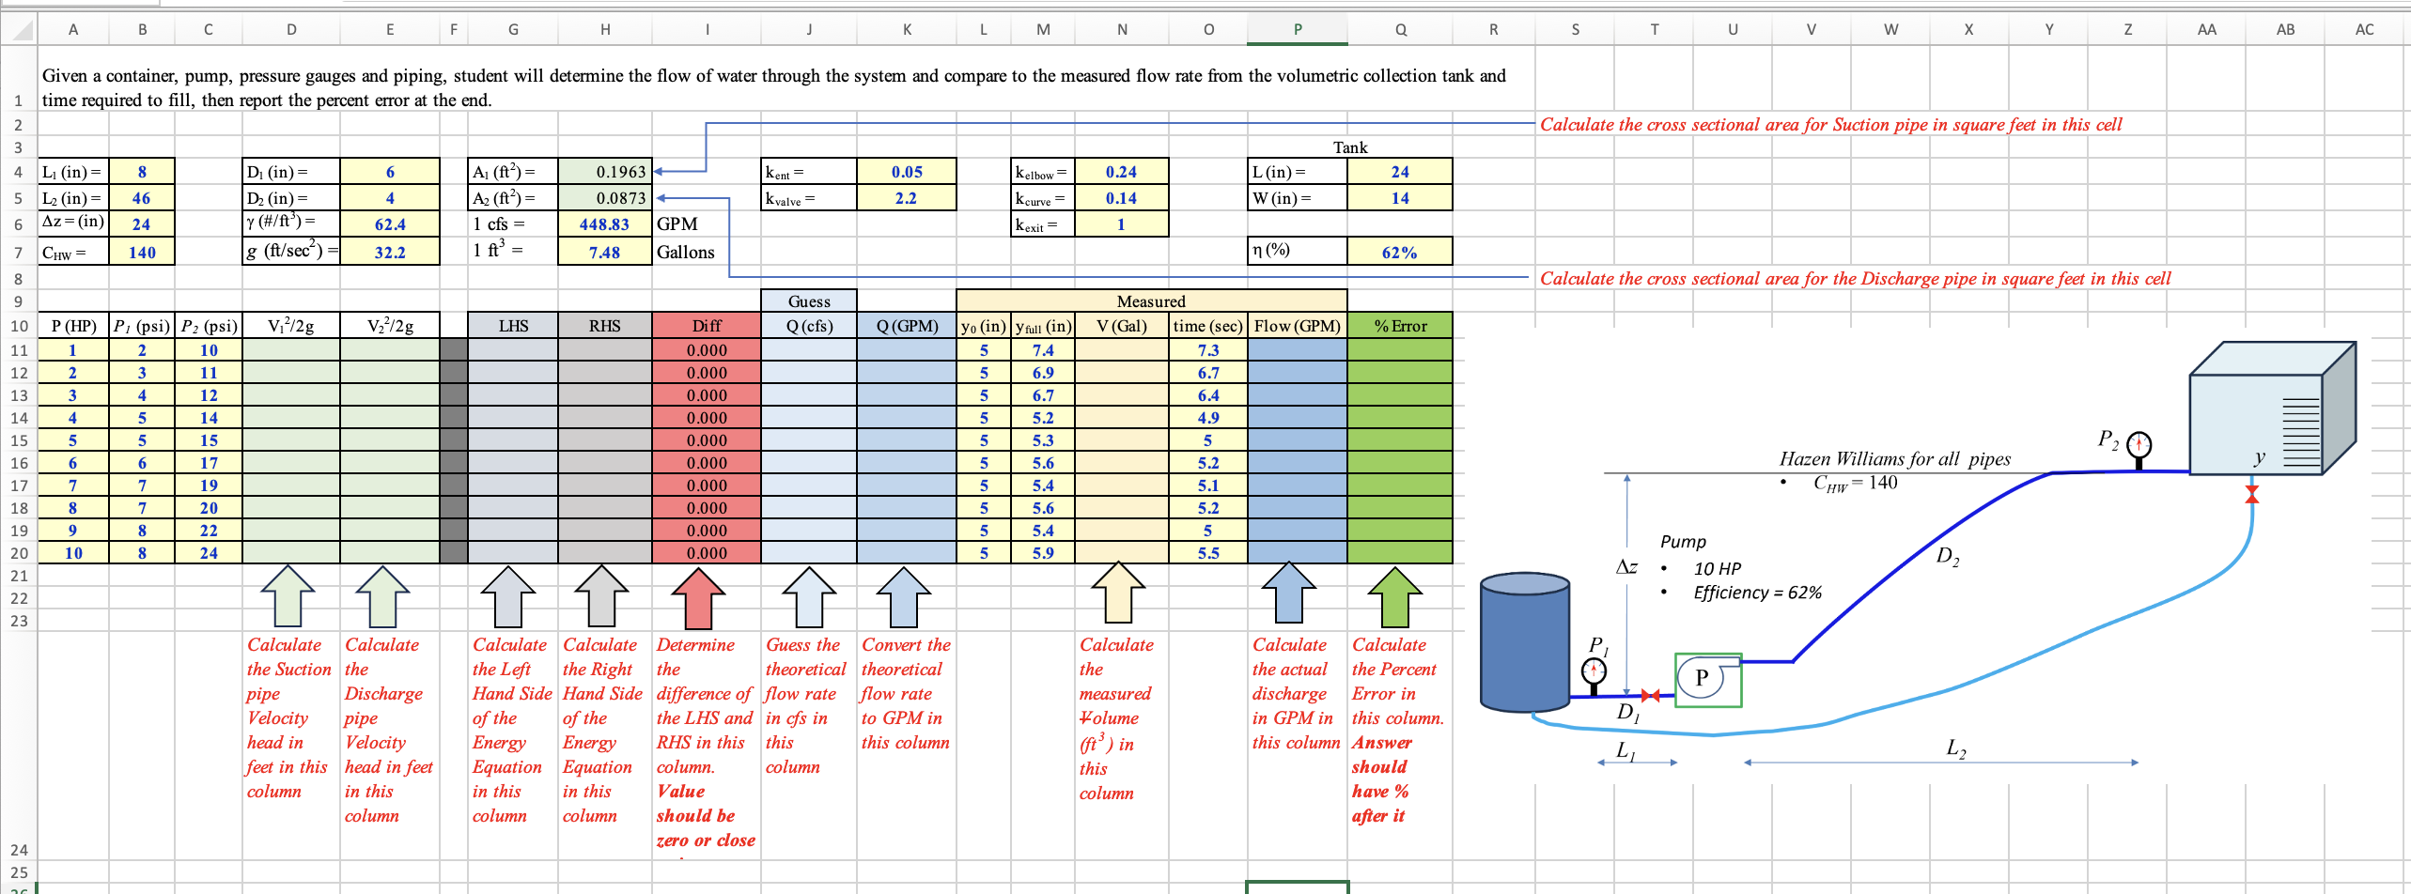Select column header P

(1297, 29)
